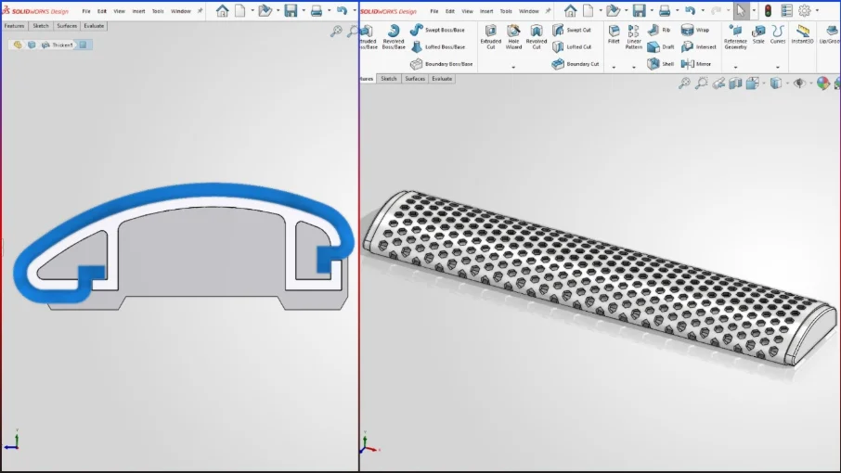The width and height of the screenshot is (841, 473).
Task: Click Curves button in right window
Action: click(778, 34)
